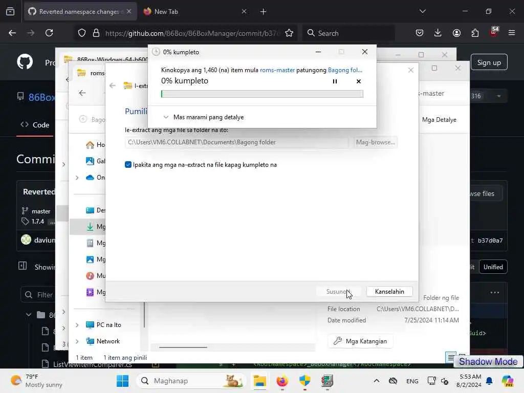524x393 pixels.
Task: Open the list all tabs dropdown
Action: click(422, 11)
